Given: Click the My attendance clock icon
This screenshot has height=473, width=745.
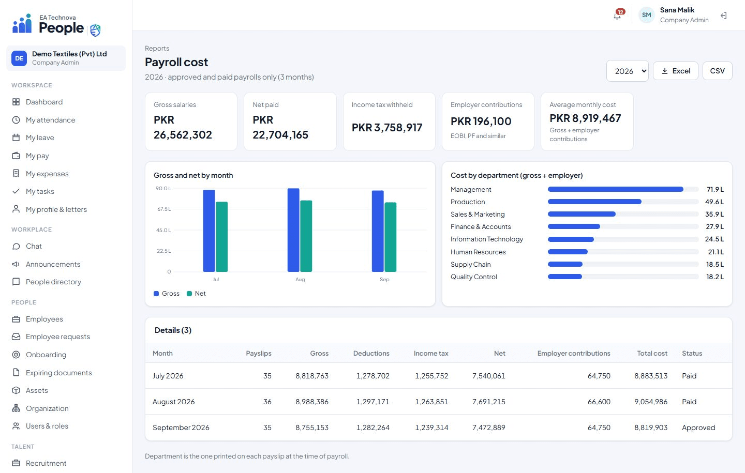Looking at the screenshot, I should (16, 120).
